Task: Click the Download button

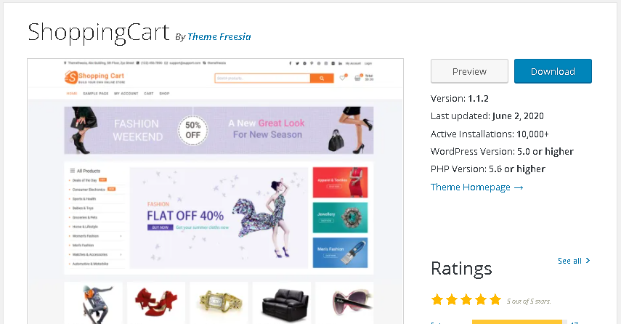Action: [x=553, y=71]
